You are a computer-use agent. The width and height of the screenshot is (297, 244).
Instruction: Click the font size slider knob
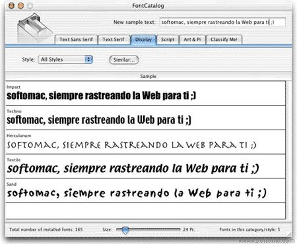(x=125, y=230)
